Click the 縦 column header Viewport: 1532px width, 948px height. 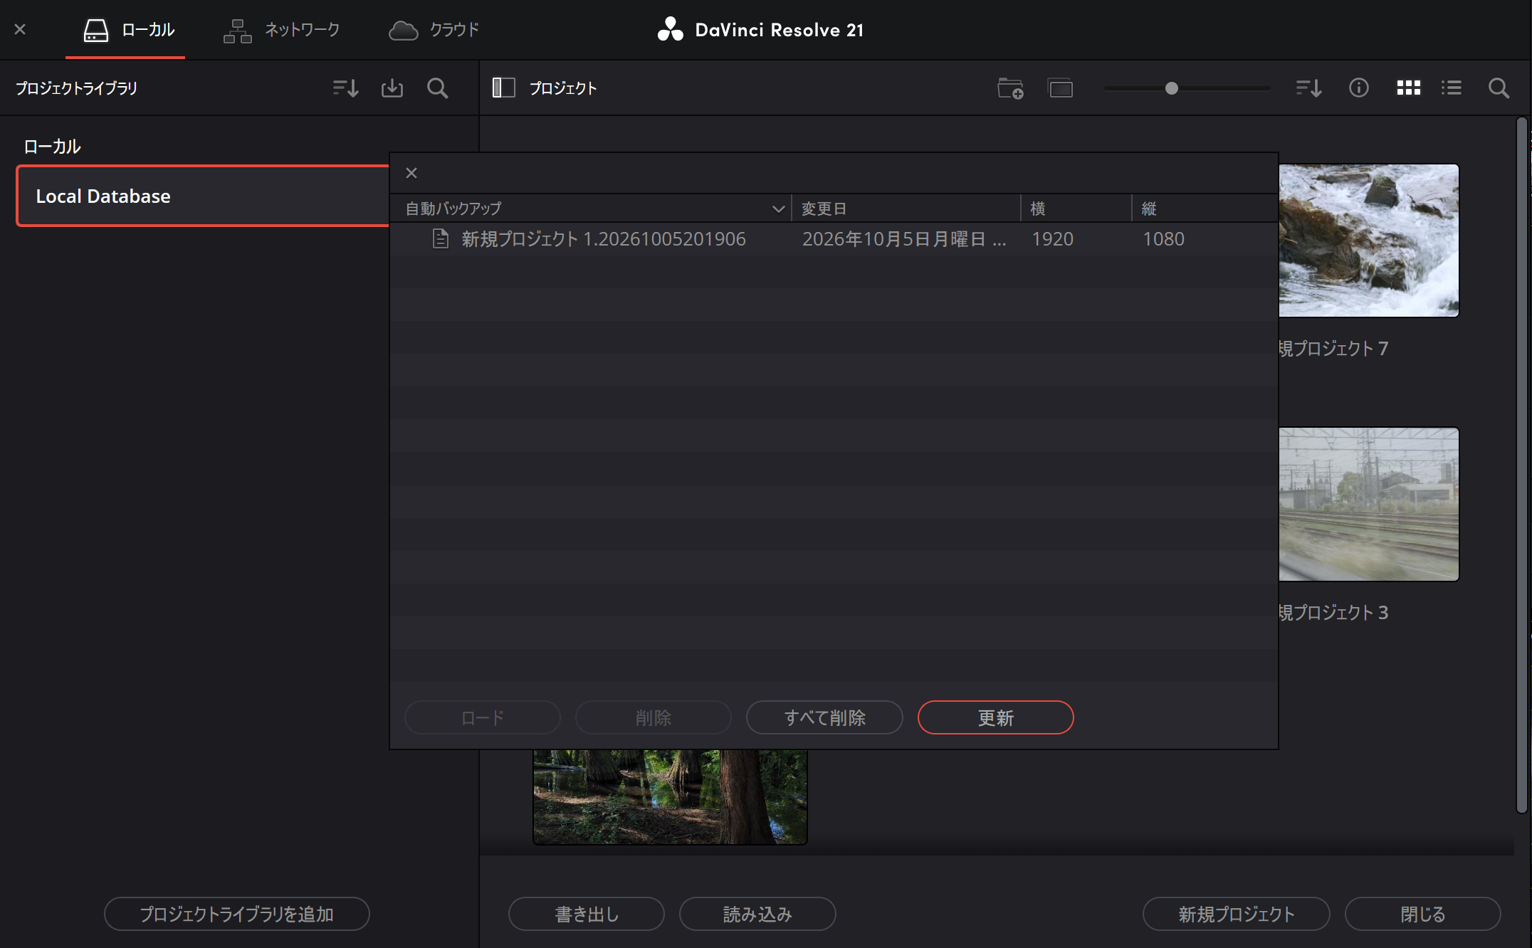point(1205,209)
